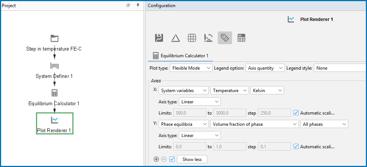Expand the Kelvin unit dropdown
The image size is (367, 167).
click(x=267, y=91)
